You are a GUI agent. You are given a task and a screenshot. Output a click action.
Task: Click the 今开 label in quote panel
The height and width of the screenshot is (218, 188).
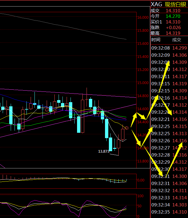tap(155, 16)
